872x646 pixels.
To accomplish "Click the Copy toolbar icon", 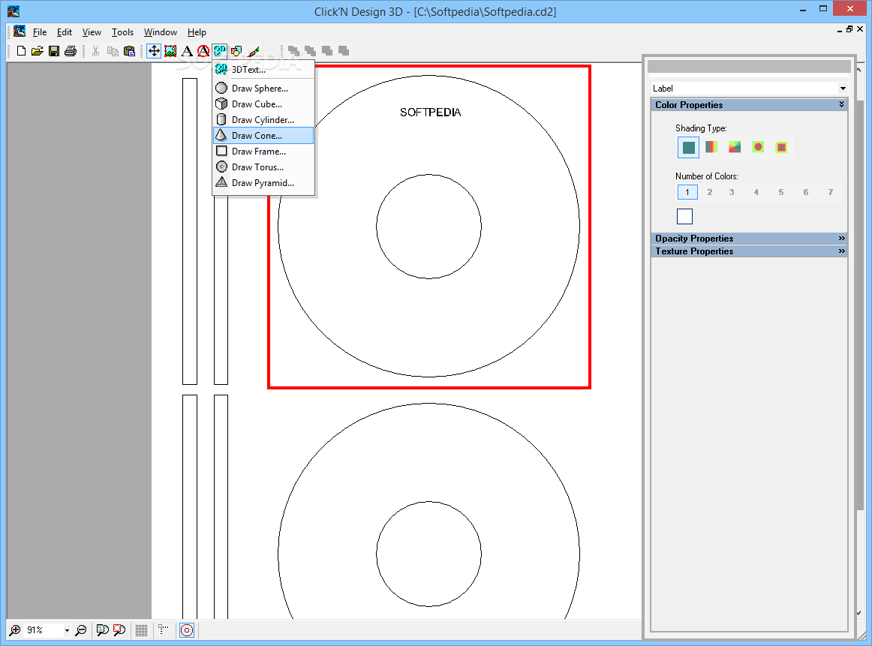I will 113,51.
